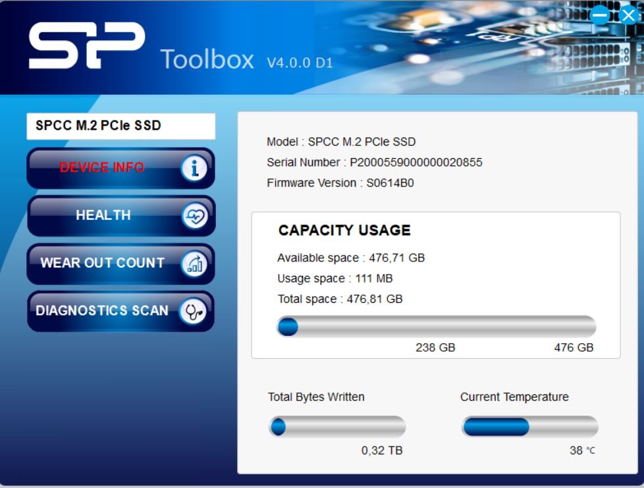Click the Current Temperature bar

click(530, 427)
